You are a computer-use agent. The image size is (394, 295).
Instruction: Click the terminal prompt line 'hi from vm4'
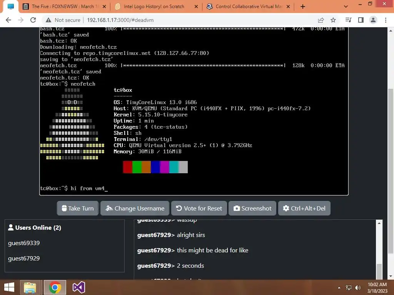pyautogui.click(x=74, y=188)
